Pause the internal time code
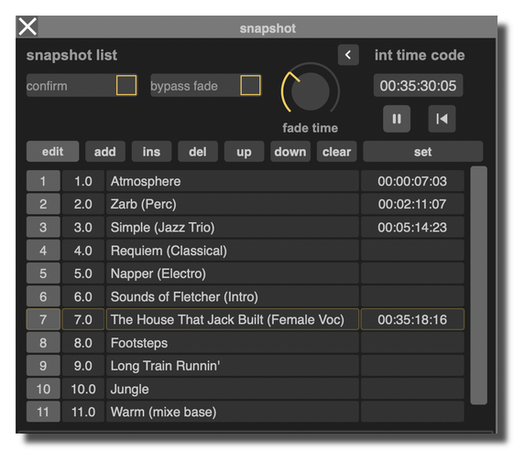This screenshot has height=450, width=514. click(x=397, y=119)
